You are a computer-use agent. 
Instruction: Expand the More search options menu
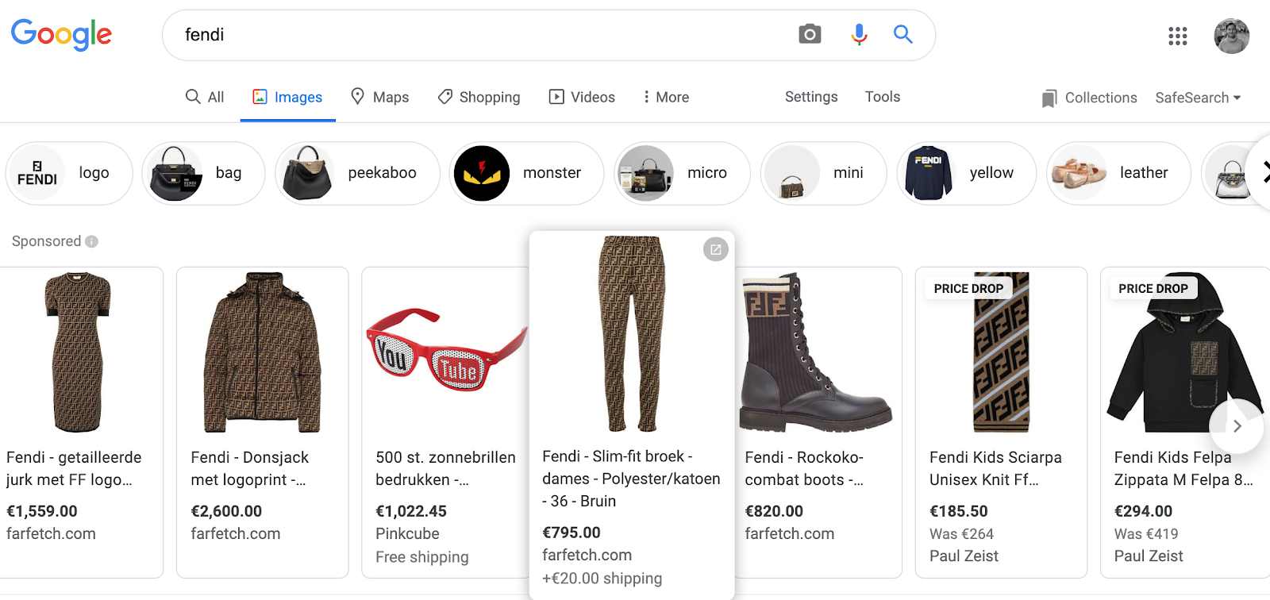665,97
